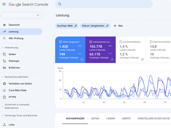Enable the Durchschnittliche 13,8 position checkbox

click(x=151, y=42)
